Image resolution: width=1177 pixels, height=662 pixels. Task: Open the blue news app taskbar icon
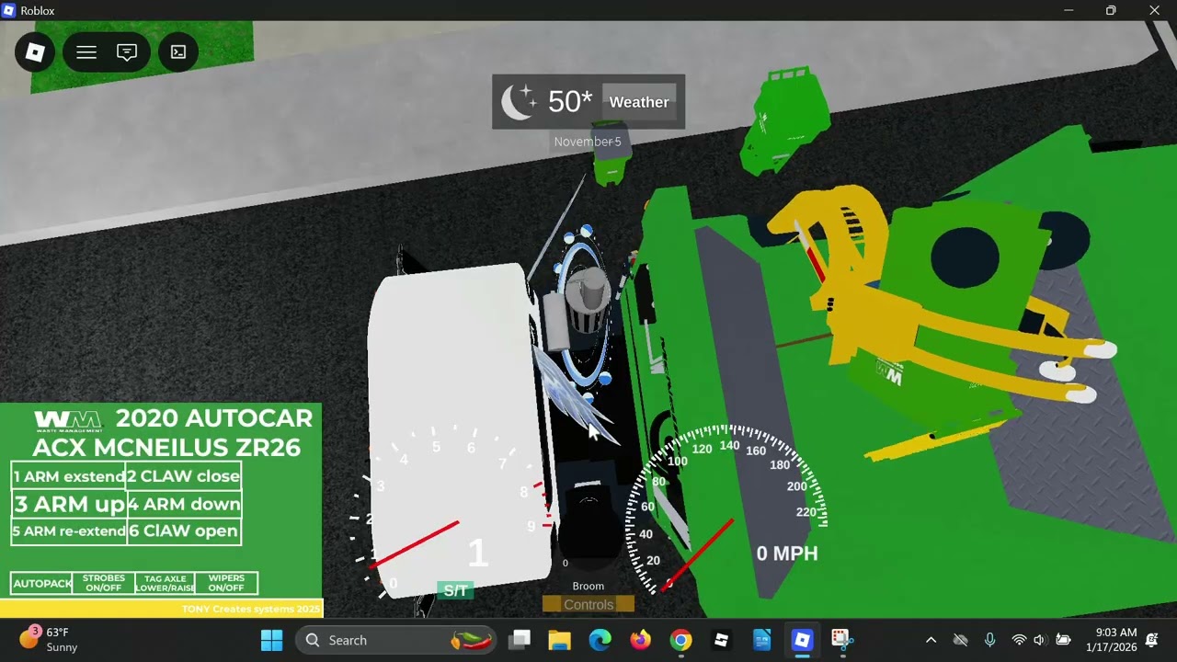[761, 640]
